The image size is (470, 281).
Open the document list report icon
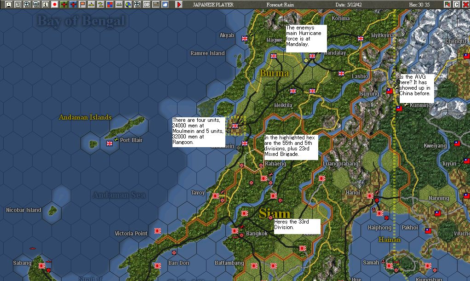tap(18, 5)
